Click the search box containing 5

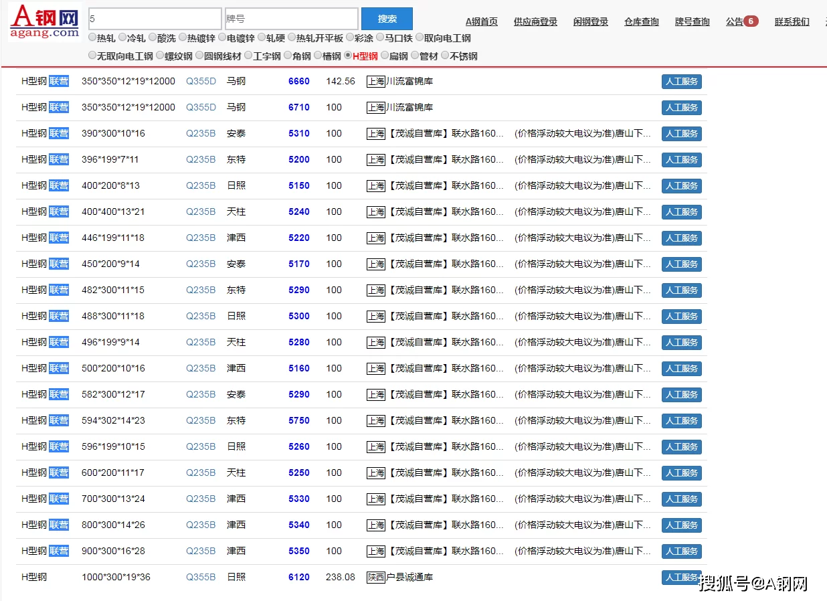[x=155, y=19]
